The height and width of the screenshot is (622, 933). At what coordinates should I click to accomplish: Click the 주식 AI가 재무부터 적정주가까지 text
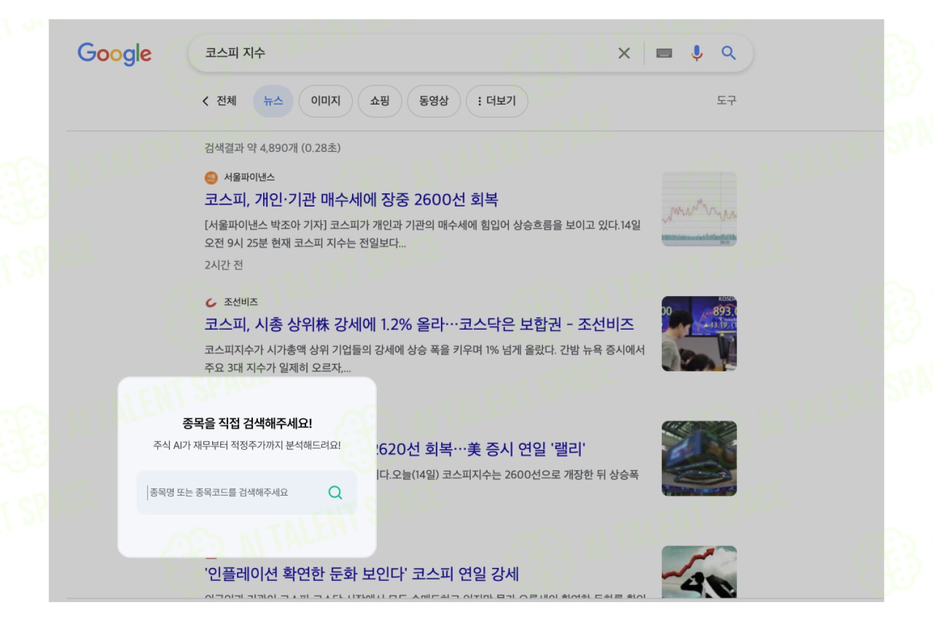pos(247,445)
